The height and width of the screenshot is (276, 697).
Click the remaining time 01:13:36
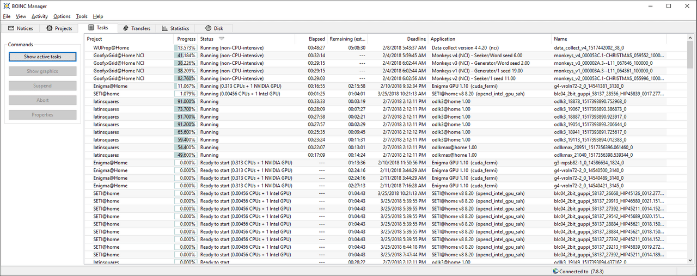click(357, 162)
